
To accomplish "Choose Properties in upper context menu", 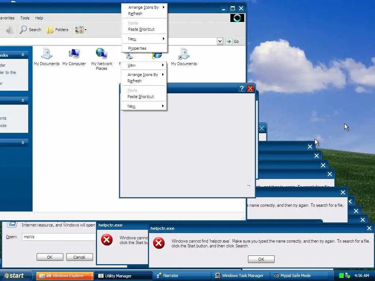I will 144,48.
